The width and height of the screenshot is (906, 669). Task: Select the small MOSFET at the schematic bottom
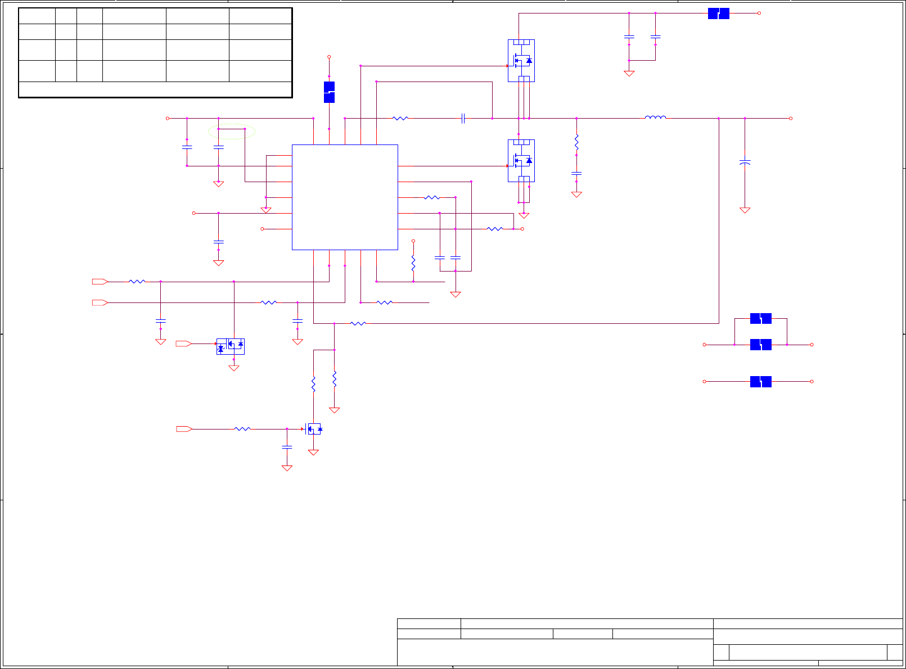tap(314, 429)
